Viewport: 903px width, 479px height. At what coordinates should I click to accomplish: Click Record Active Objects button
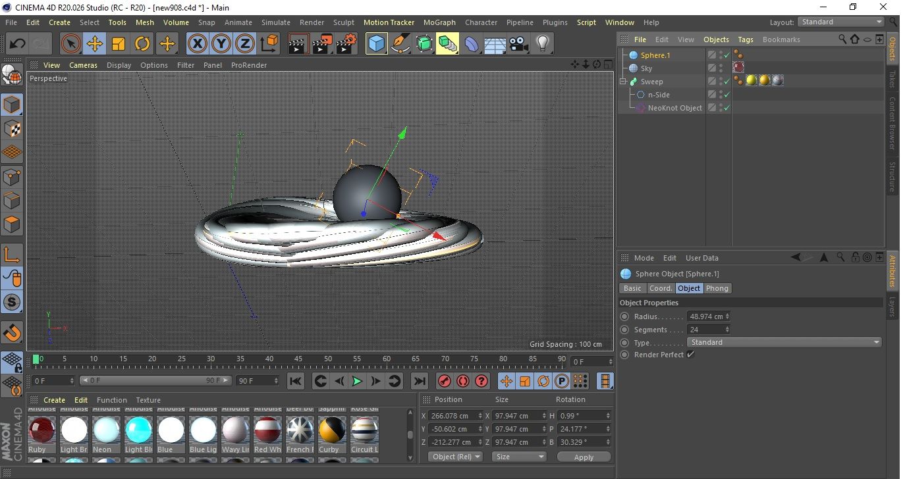coord(445,381)
